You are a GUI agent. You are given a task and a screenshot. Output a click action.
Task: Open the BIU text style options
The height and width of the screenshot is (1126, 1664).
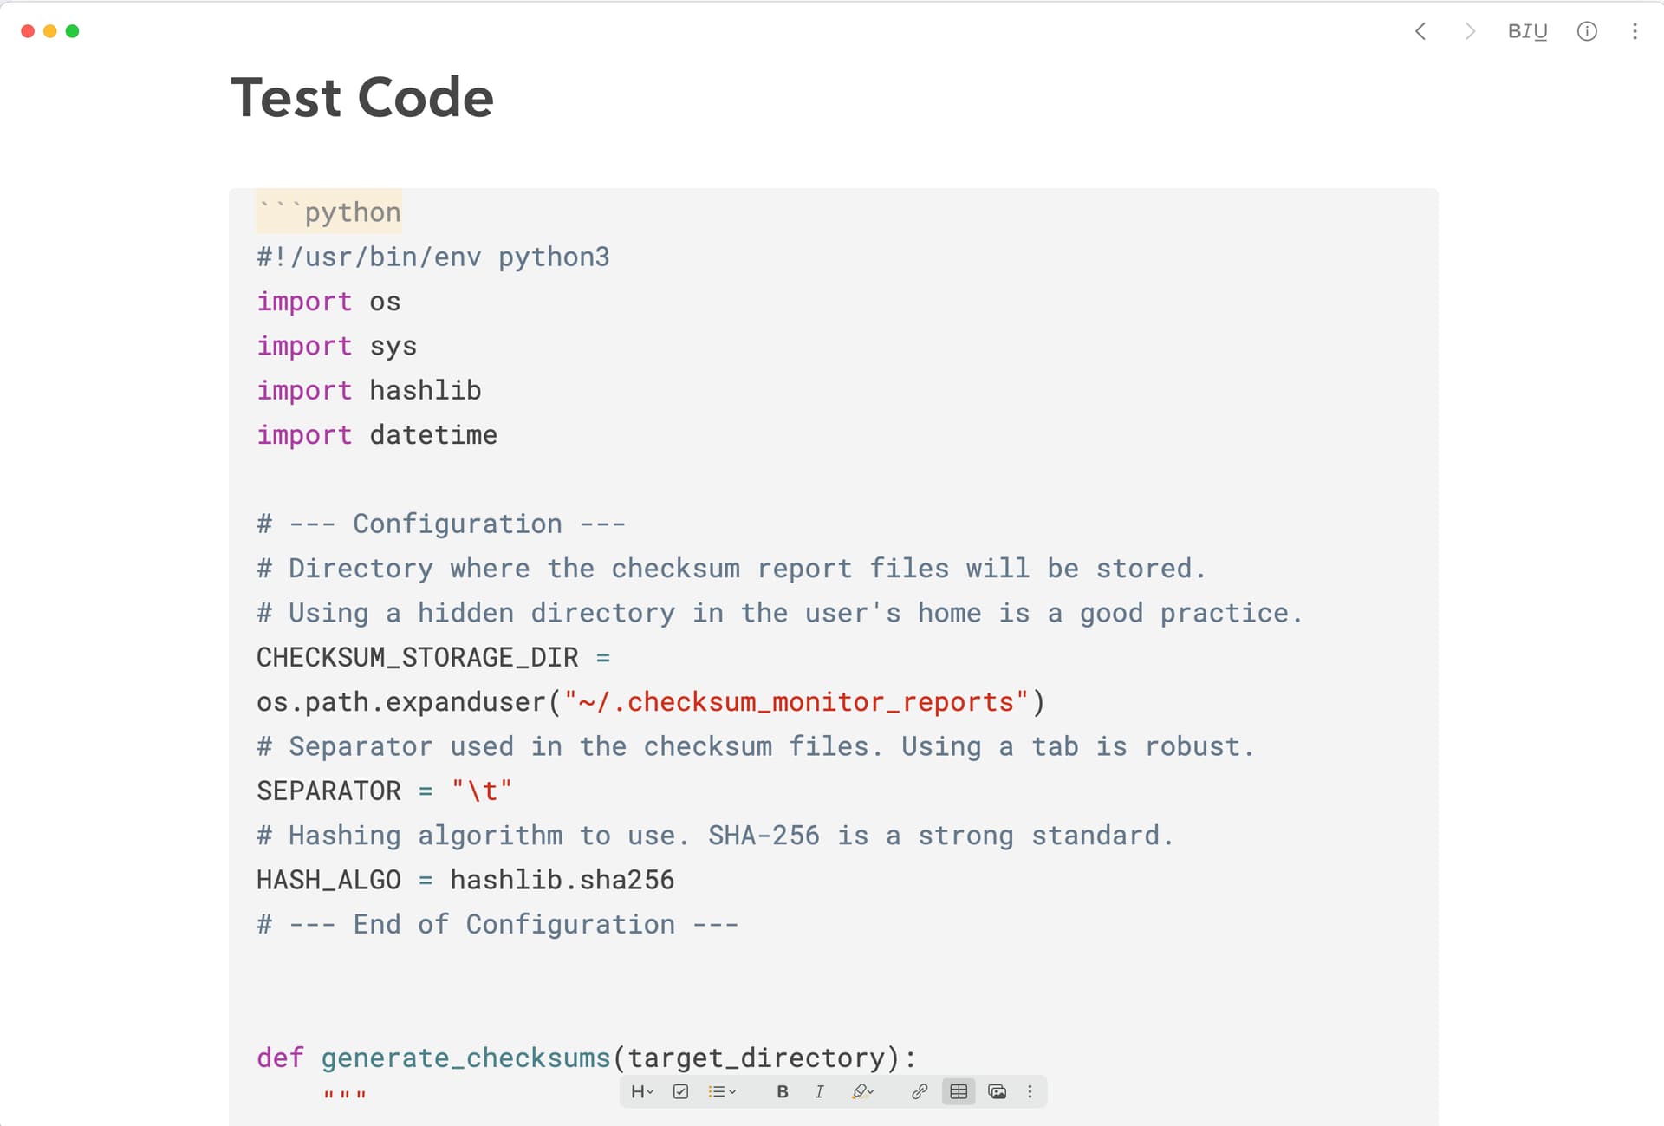(x=1527, y=31)
